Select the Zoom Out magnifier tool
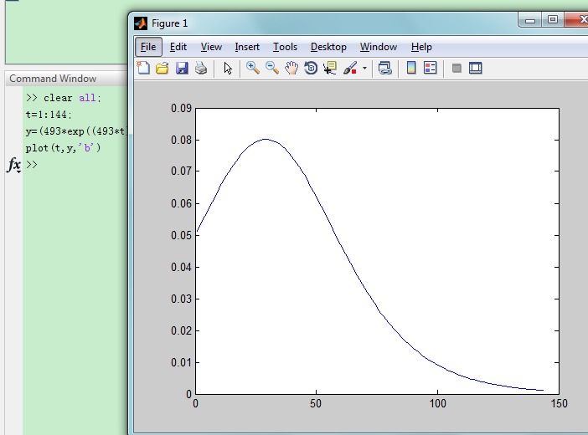 271,69
